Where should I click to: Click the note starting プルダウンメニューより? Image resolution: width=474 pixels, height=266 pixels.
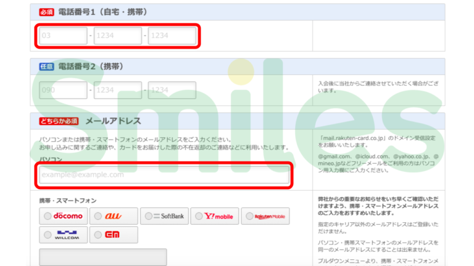tap(378, 261)
